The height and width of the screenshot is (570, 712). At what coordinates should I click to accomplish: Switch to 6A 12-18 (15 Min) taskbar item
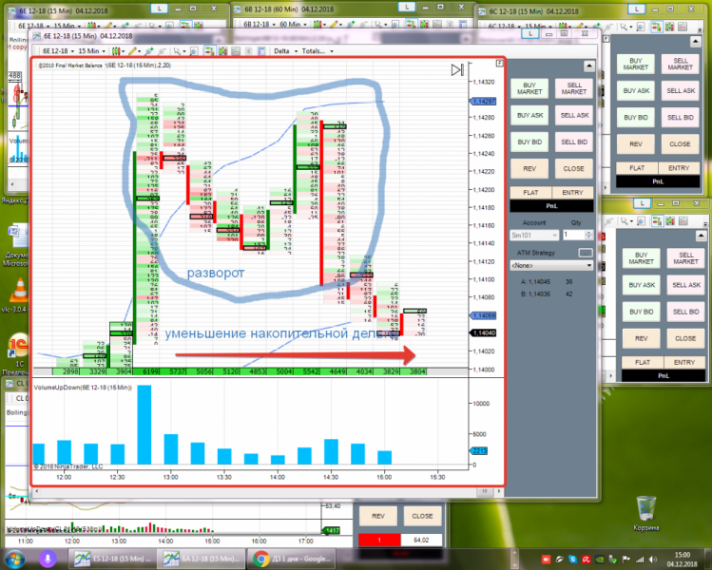point(202,559)
